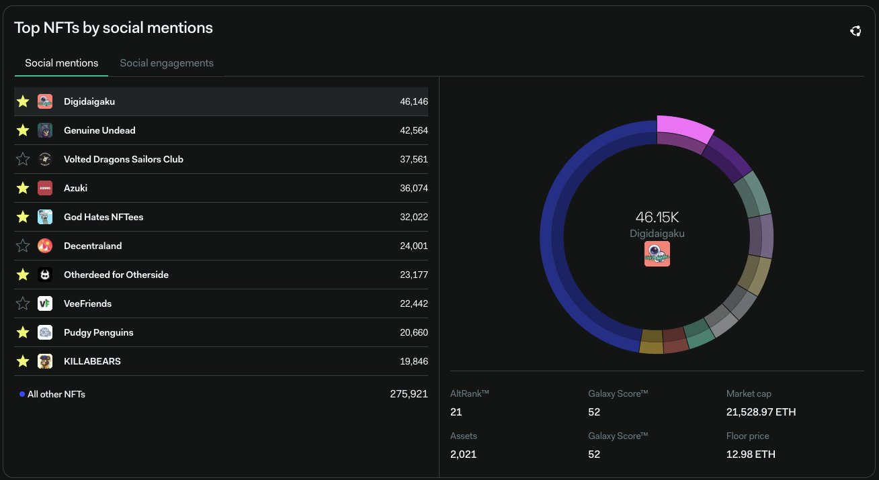Open Volted Dragons Sailors Club name link

[x=124, y=159]
